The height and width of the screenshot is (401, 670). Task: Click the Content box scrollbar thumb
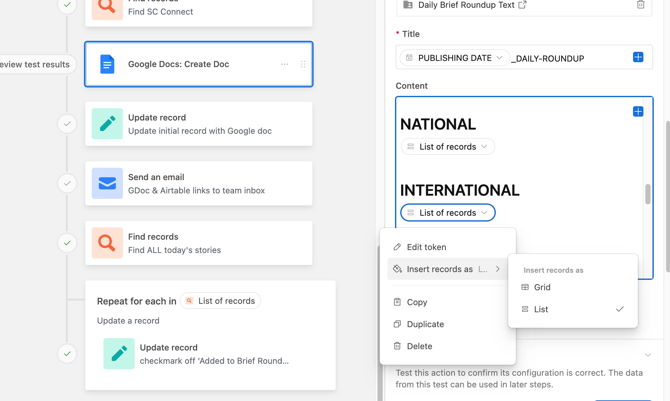point(648,194)
